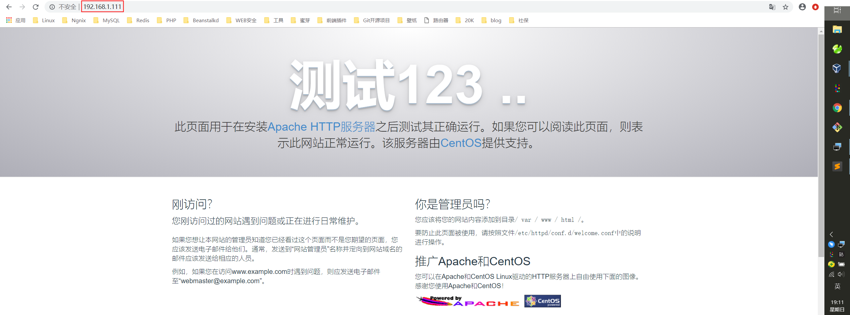Open the Wi-Fi network tray icon

[831, 274]
